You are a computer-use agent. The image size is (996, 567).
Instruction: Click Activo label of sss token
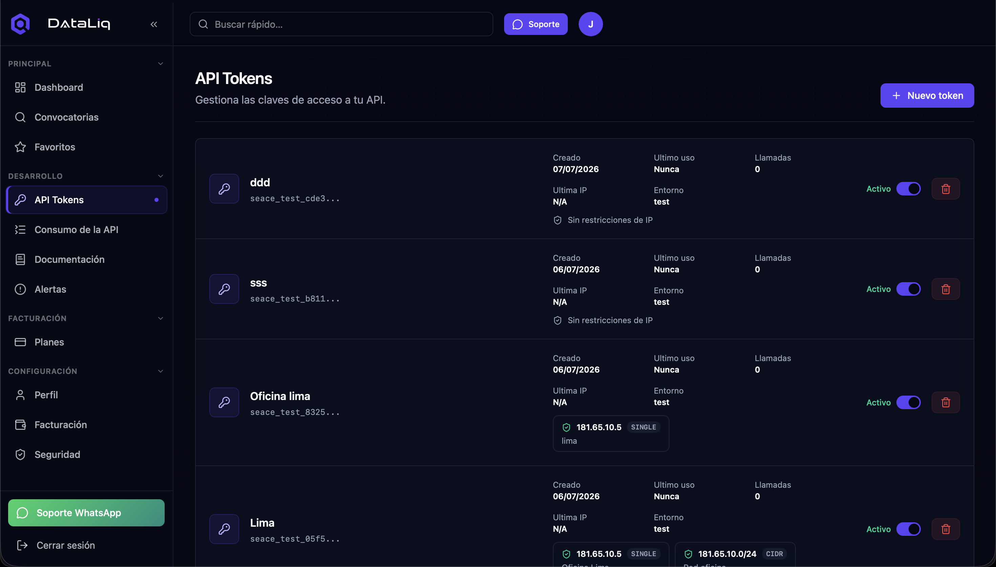tap(878, 289)
